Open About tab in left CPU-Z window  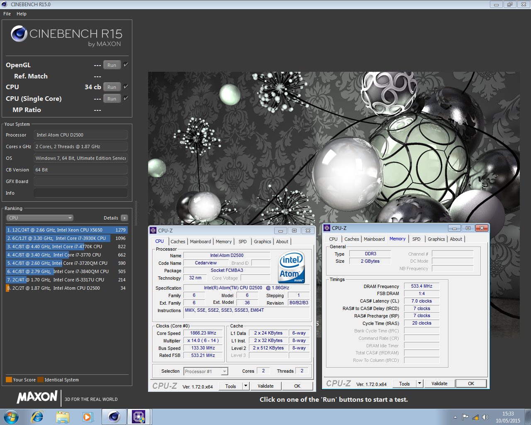[282, 242]
